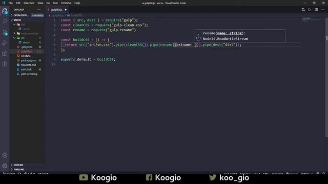328x184 pixels.
Task: Split the editor to the right
Action: coord(316,10)
